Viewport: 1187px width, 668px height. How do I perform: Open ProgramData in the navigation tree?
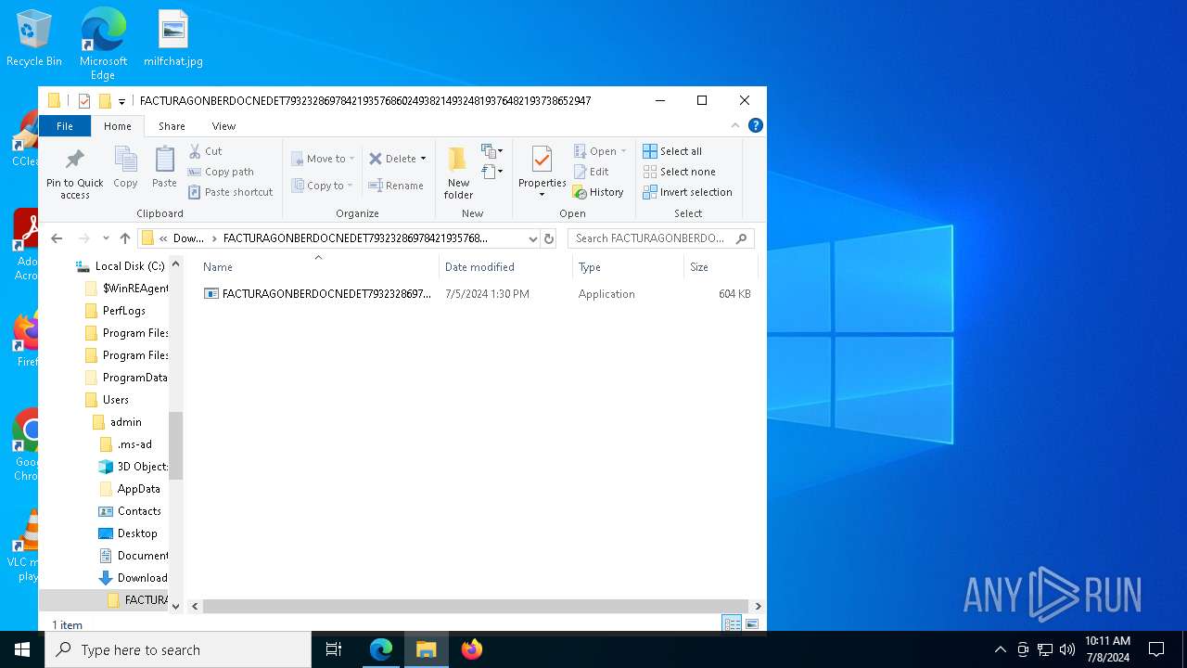pos(126,378)
